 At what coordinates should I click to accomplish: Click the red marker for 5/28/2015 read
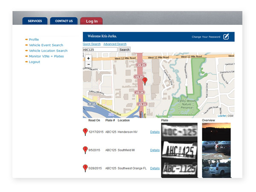point(85,168)
